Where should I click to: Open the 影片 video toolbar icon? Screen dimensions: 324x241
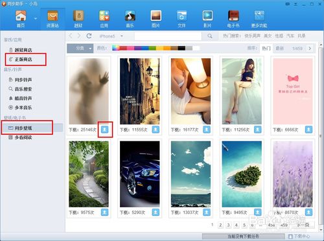pos(207,19)
